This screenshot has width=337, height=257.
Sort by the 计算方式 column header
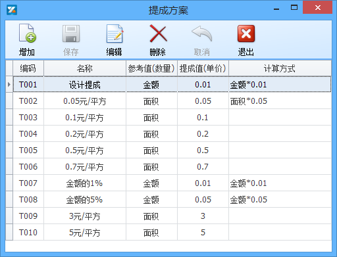pos(280,68)
